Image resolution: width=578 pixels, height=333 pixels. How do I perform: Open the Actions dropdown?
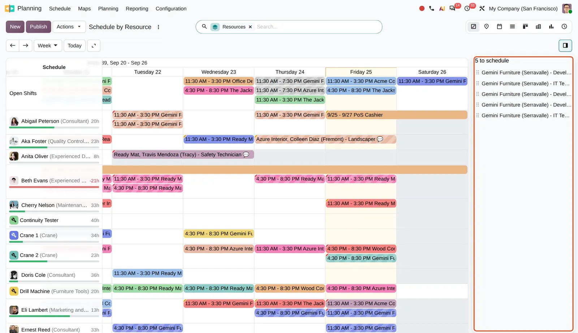coord(69,27)
